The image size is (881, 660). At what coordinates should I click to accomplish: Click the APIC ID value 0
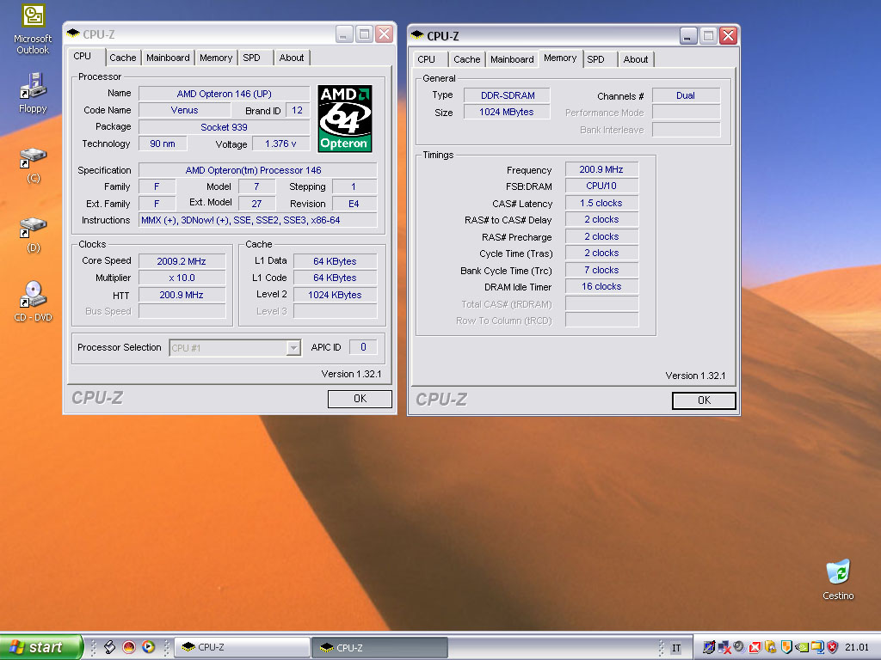tap(363, 347)
